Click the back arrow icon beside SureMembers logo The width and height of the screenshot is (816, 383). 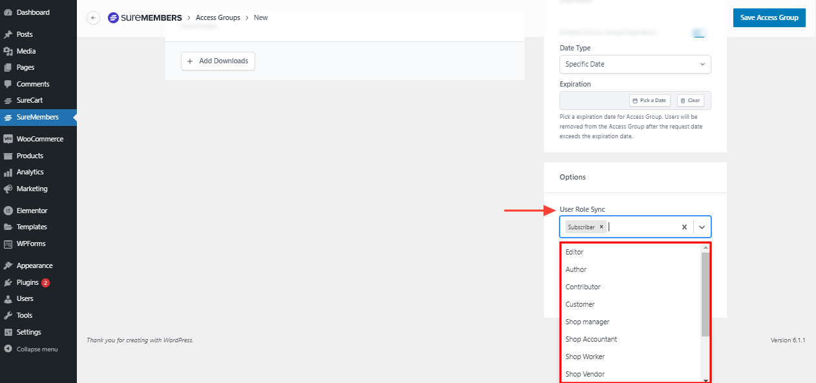click(94, 18)
